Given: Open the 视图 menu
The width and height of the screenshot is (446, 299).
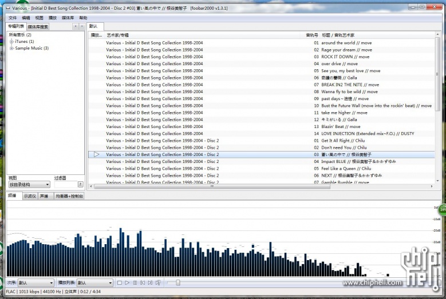Looking at the screenshot, I should coord(39,18).
